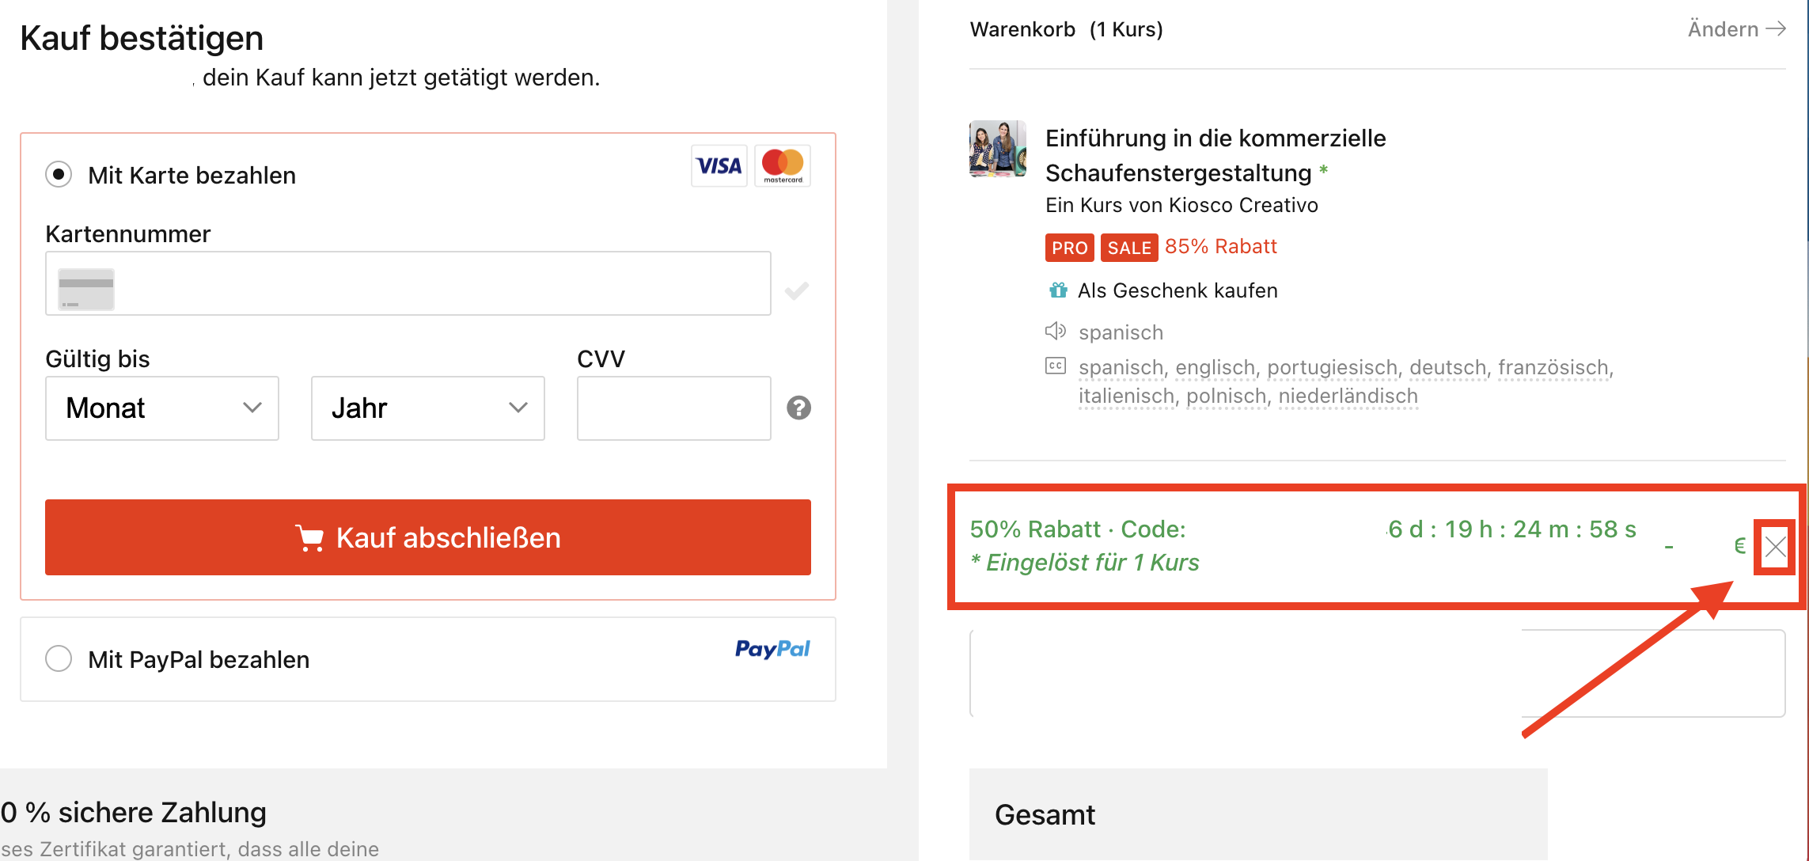
Task: Open the course thumbnail image
Action: coord(998,149)
